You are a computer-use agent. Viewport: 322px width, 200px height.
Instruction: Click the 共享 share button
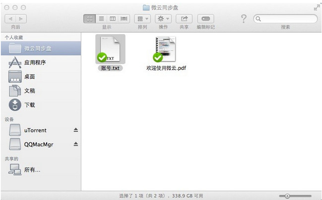(184, 19)
